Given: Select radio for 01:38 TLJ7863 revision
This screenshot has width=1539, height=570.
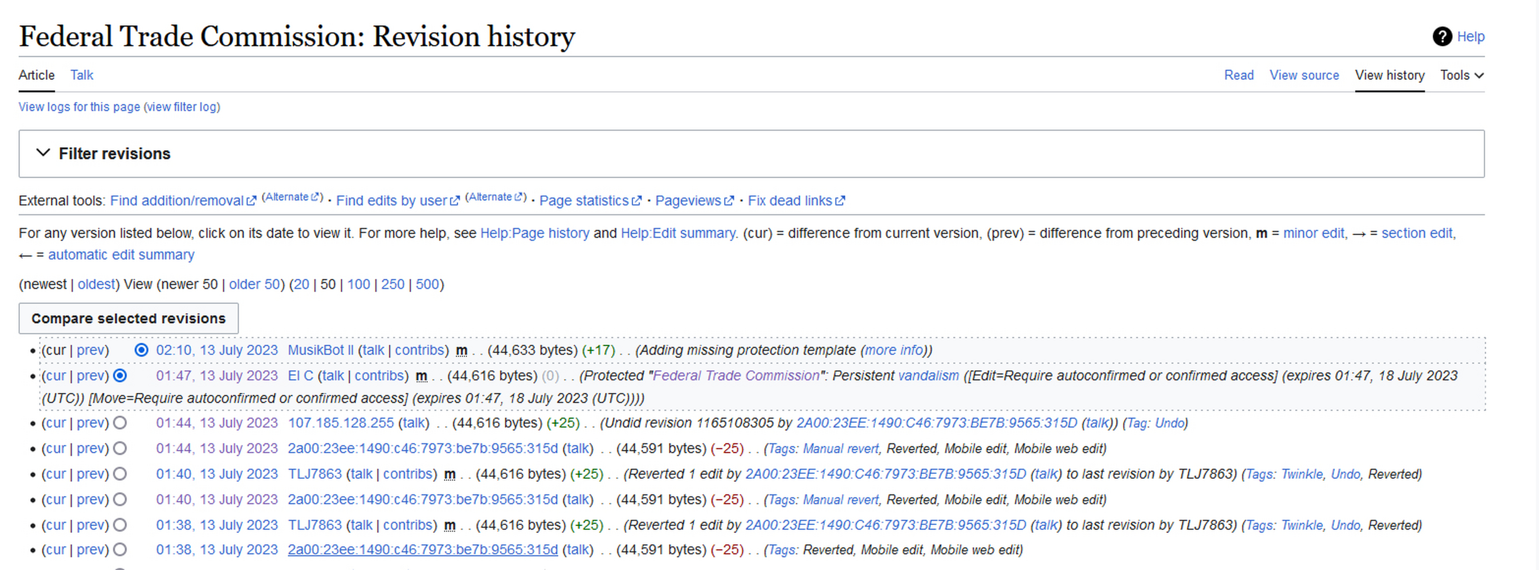Looking at the screenshot, I should click(x=120, y=525).
